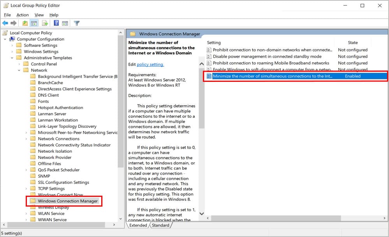
Task: Select the Link-Layer Topology Discovery tree item
Action: pyautogui.click(x=67, y=126)
